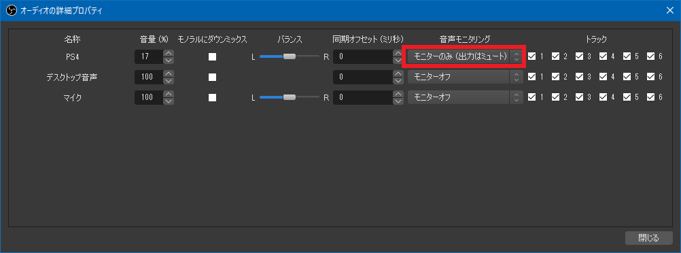
Task: Open PS4 audio monitoring dropdown
Action: [x=464, y=56]
